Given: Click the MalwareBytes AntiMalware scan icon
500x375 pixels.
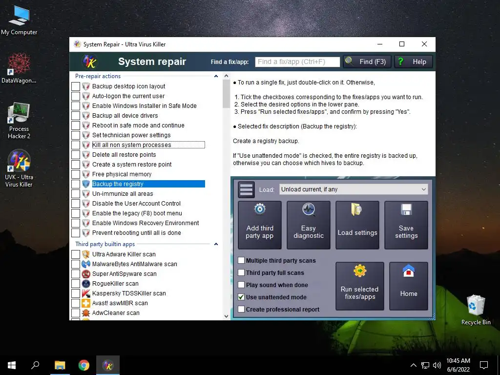Looking at the screenshot, I should click(x=86, y=264).
